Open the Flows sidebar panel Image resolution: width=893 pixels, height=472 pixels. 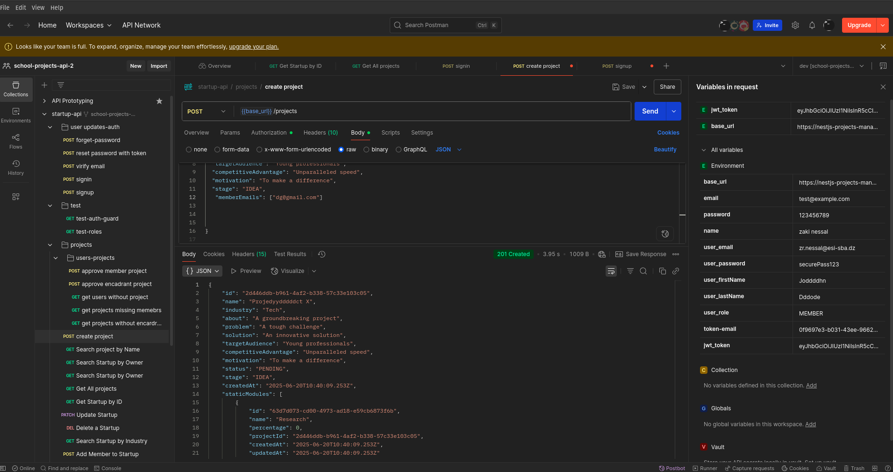click(16, 141)
